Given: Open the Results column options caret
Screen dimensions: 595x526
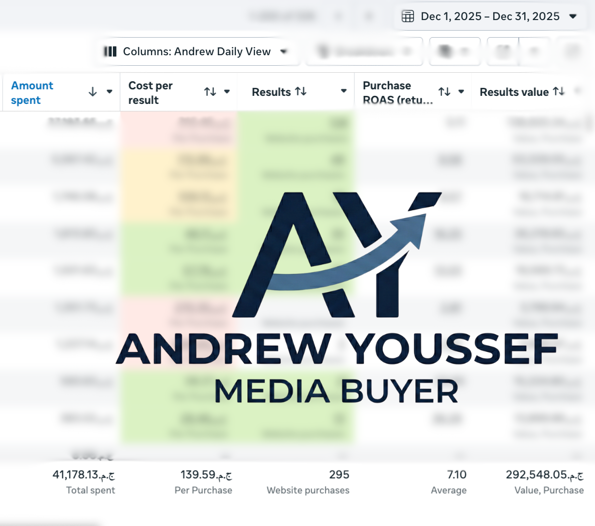Looking at the screenshot, I should pos(344,91).
